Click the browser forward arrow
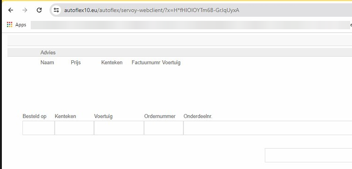This screenshot has width=352, height=169. coord(25,10)
